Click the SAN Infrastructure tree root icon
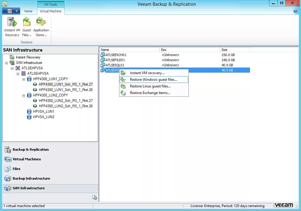 click(12, 63)
